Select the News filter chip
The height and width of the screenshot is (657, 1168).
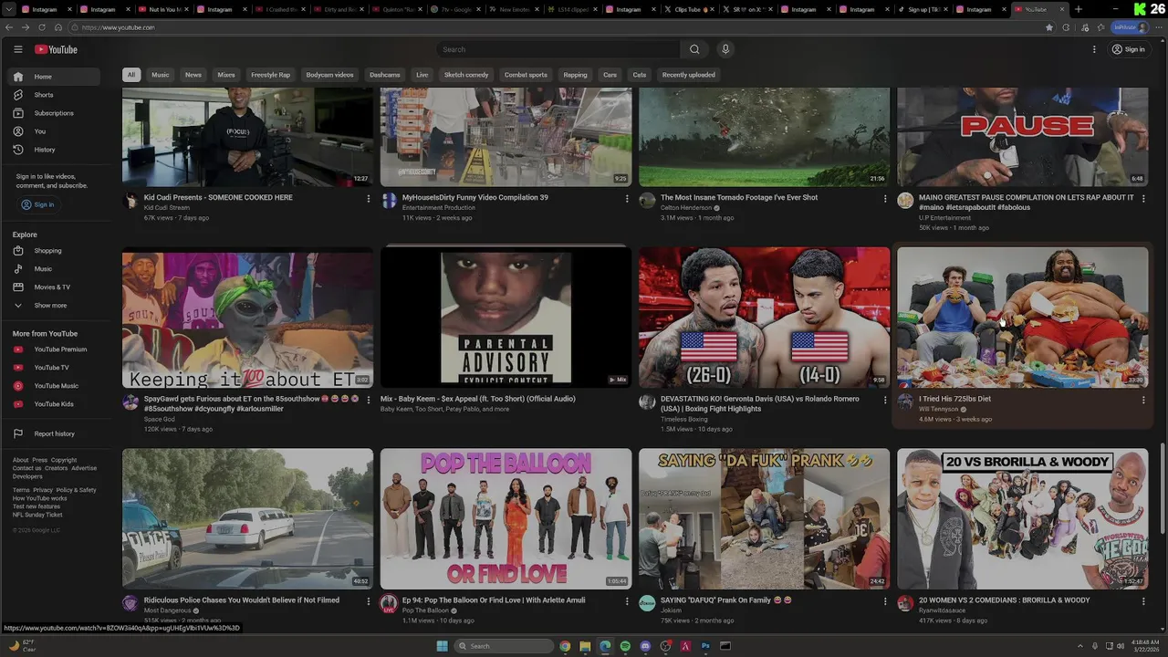pyautogui.click(x=193, y=75)
